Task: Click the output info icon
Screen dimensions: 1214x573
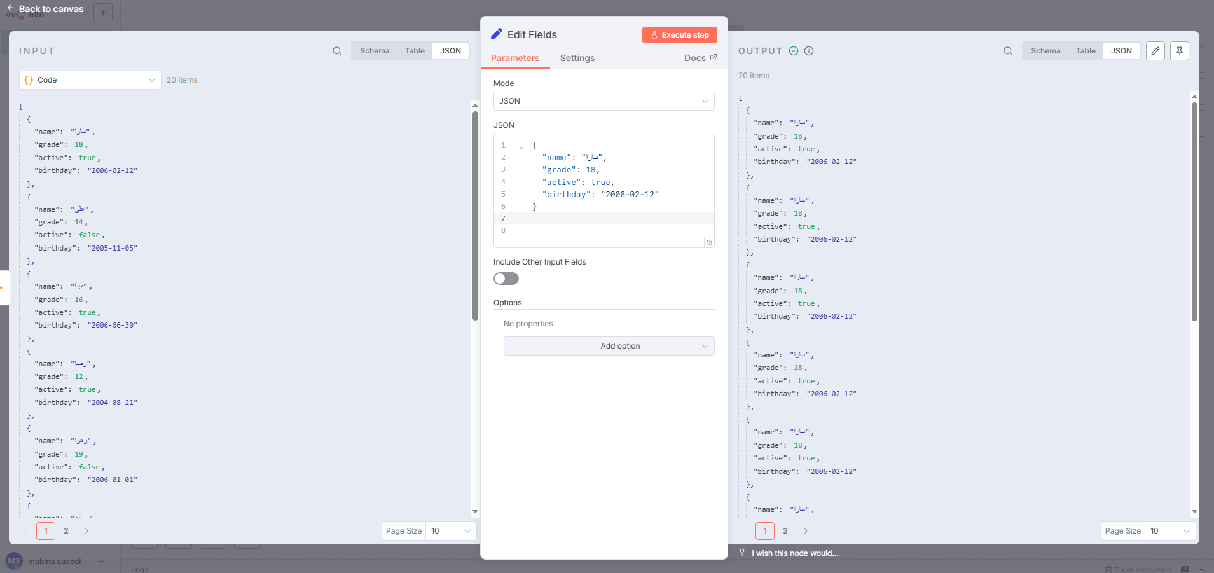Action: coord(809,51)
